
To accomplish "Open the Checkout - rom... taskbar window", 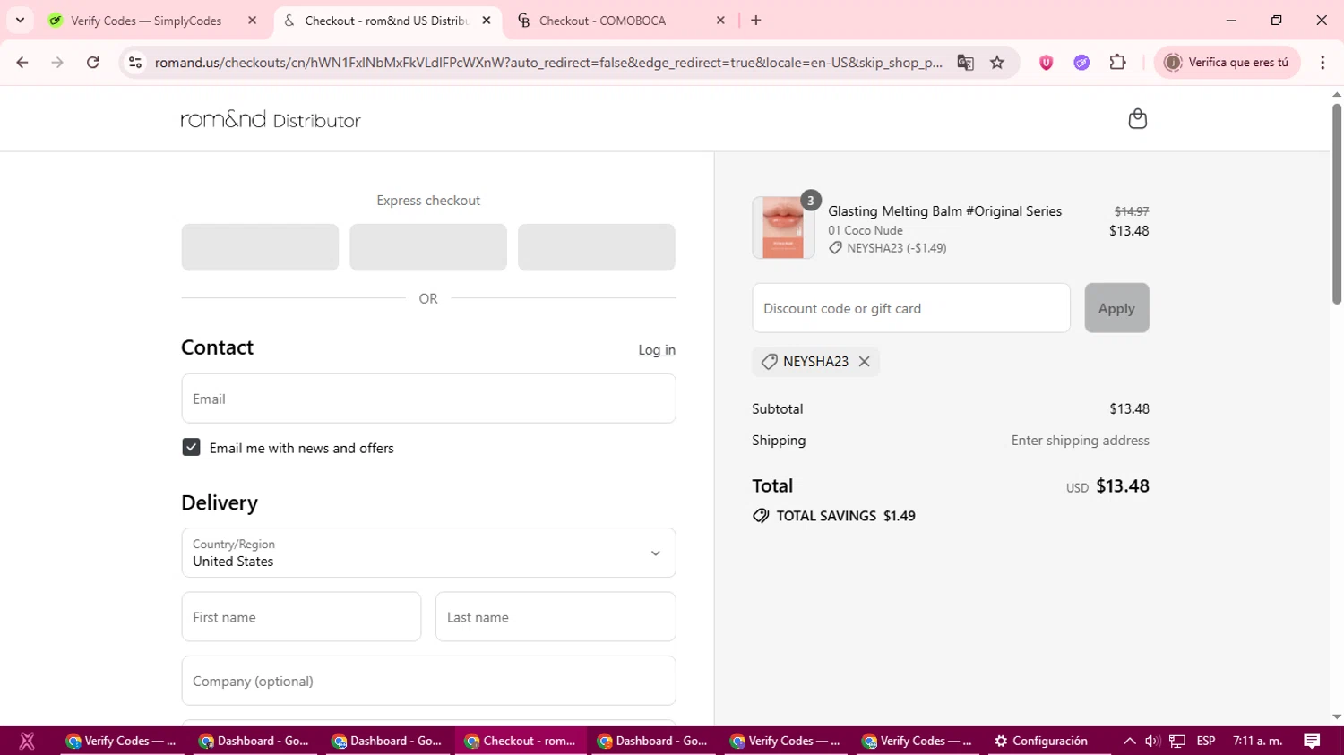I will [521, 741].
